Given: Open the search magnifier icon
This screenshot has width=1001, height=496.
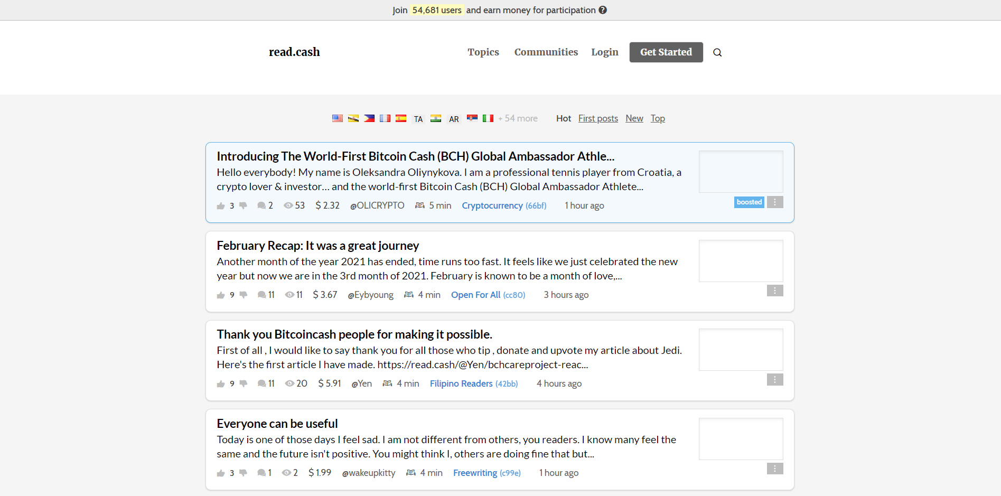Looking at the screenshot, I should [717, 52].
